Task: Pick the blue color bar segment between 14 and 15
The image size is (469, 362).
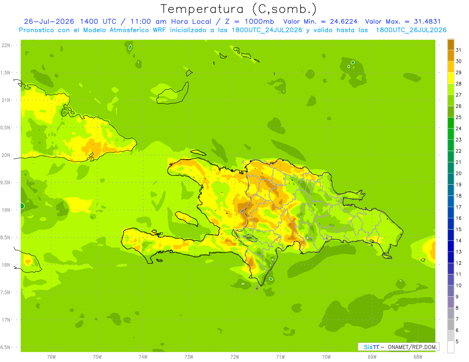Action: (x=451, y=235)
